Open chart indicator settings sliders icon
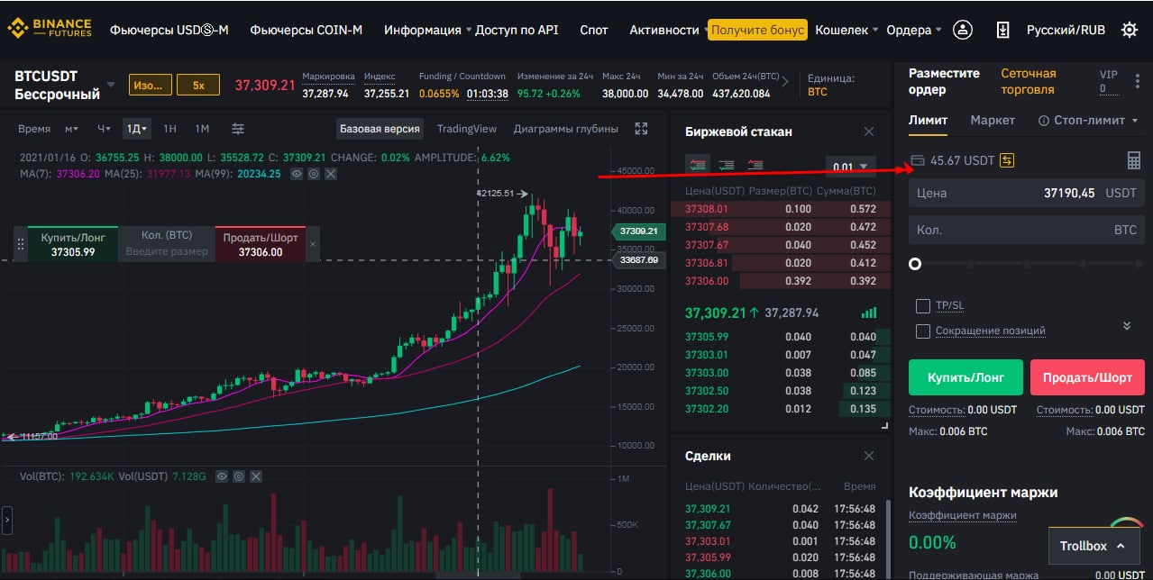 pos(238,129)
